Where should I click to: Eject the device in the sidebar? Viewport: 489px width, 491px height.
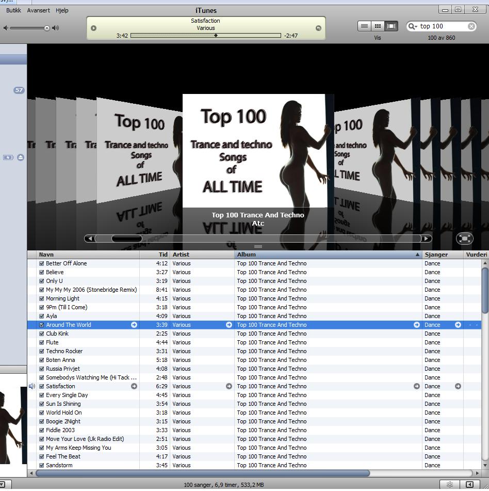pyautogui.click(x=21, y=157)
